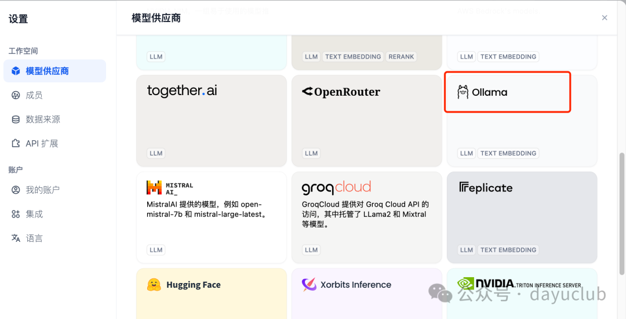
Task: Click the Hugging Face emoji logo
Action: [x=154, y=285]
